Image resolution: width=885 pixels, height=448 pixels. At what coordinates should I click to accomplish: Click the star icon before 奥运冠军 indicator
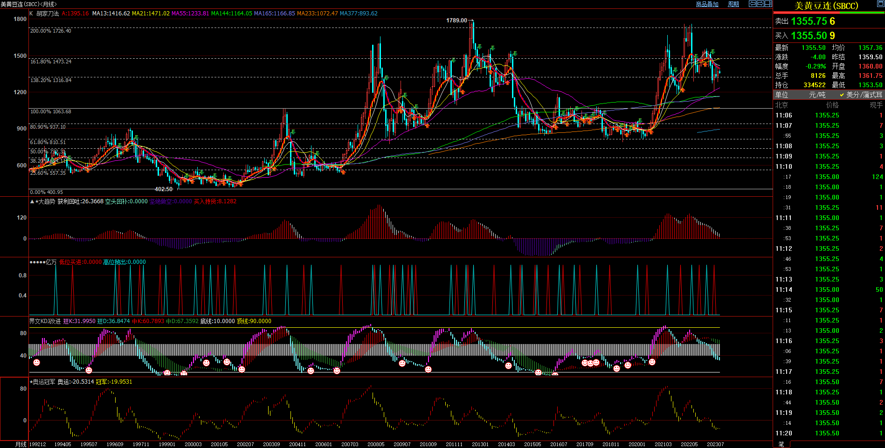(x=31, y=382)
